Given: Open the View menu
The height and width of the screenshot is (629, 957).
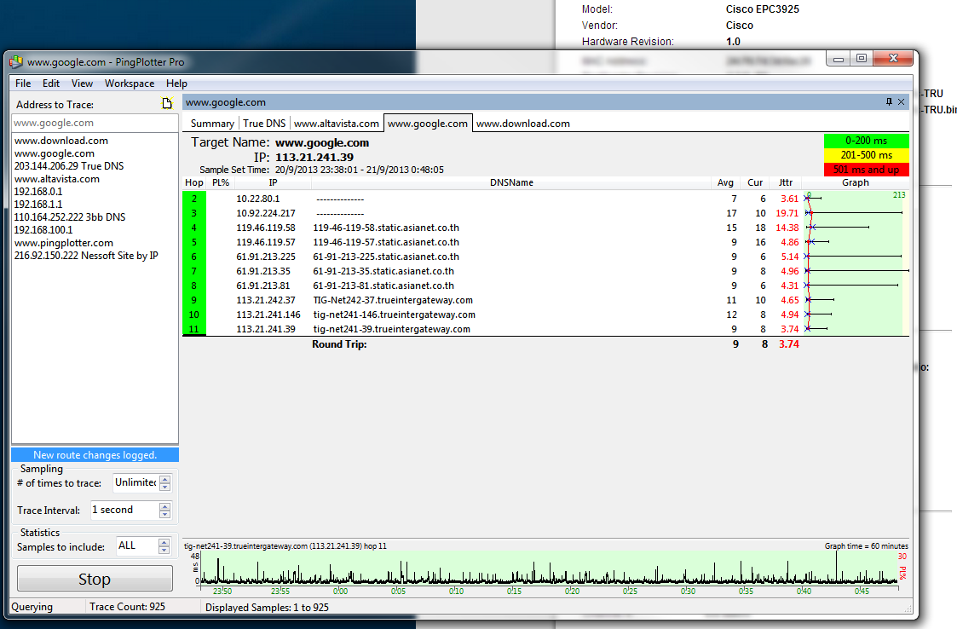Looking at the screenshot, I should [82, 84].
